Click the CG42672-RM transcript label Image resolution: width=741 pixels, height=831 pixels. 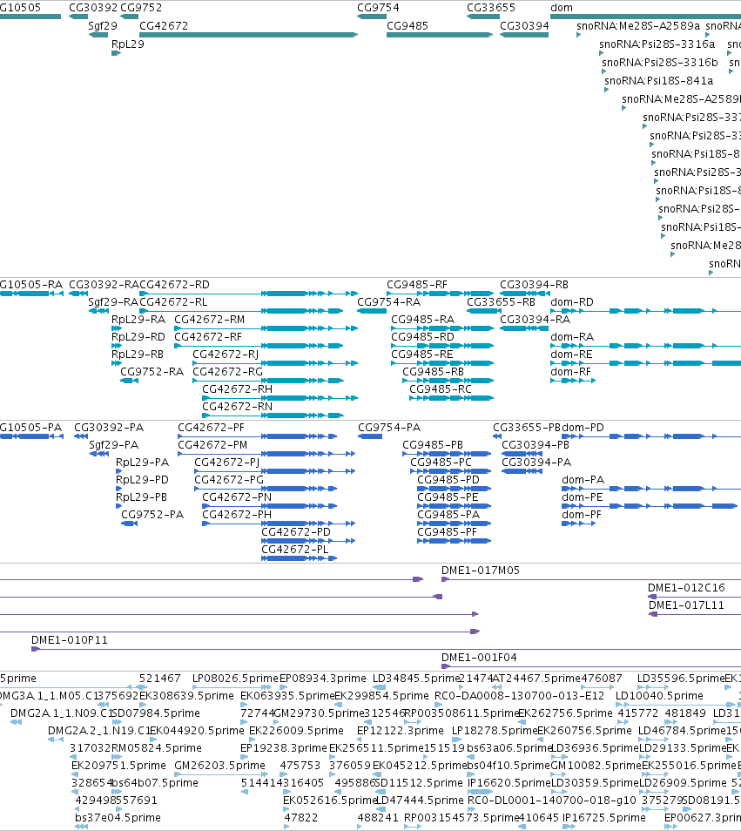[x=209, y=320]
